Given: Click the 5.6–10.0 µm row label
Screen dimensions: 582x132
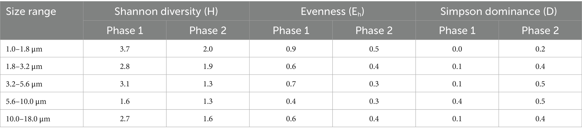Looking at the screenshot, I should 26,101.
